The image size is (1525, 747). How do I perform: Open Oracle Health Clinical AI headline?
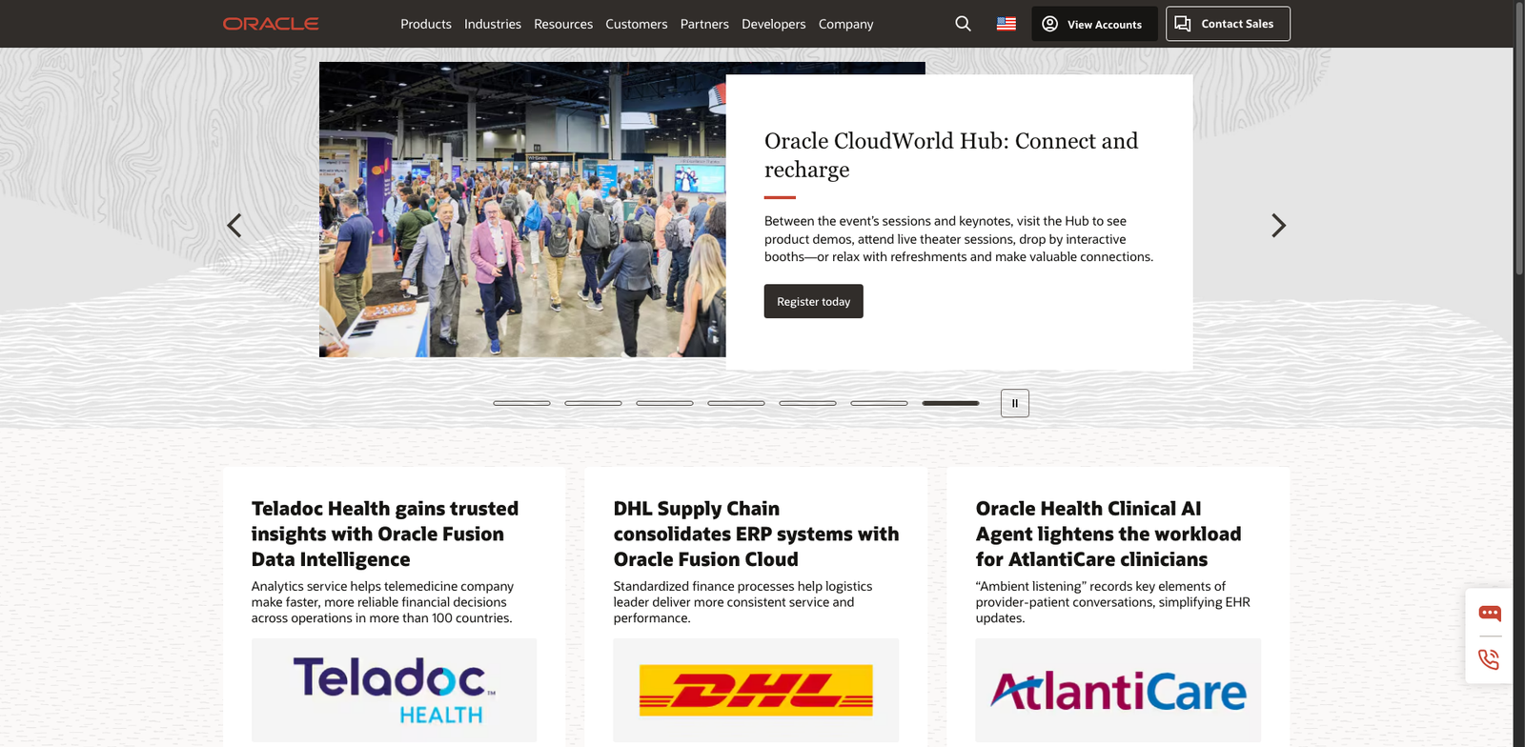(x=1108, y=534)
